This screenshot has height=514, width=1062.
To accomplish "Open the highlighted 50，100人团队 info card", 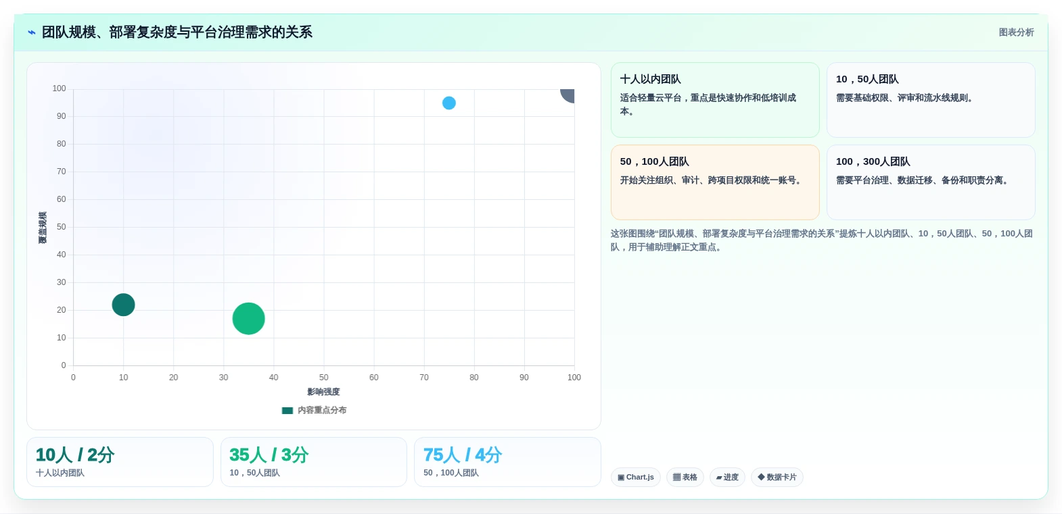I will pos(715,182).
